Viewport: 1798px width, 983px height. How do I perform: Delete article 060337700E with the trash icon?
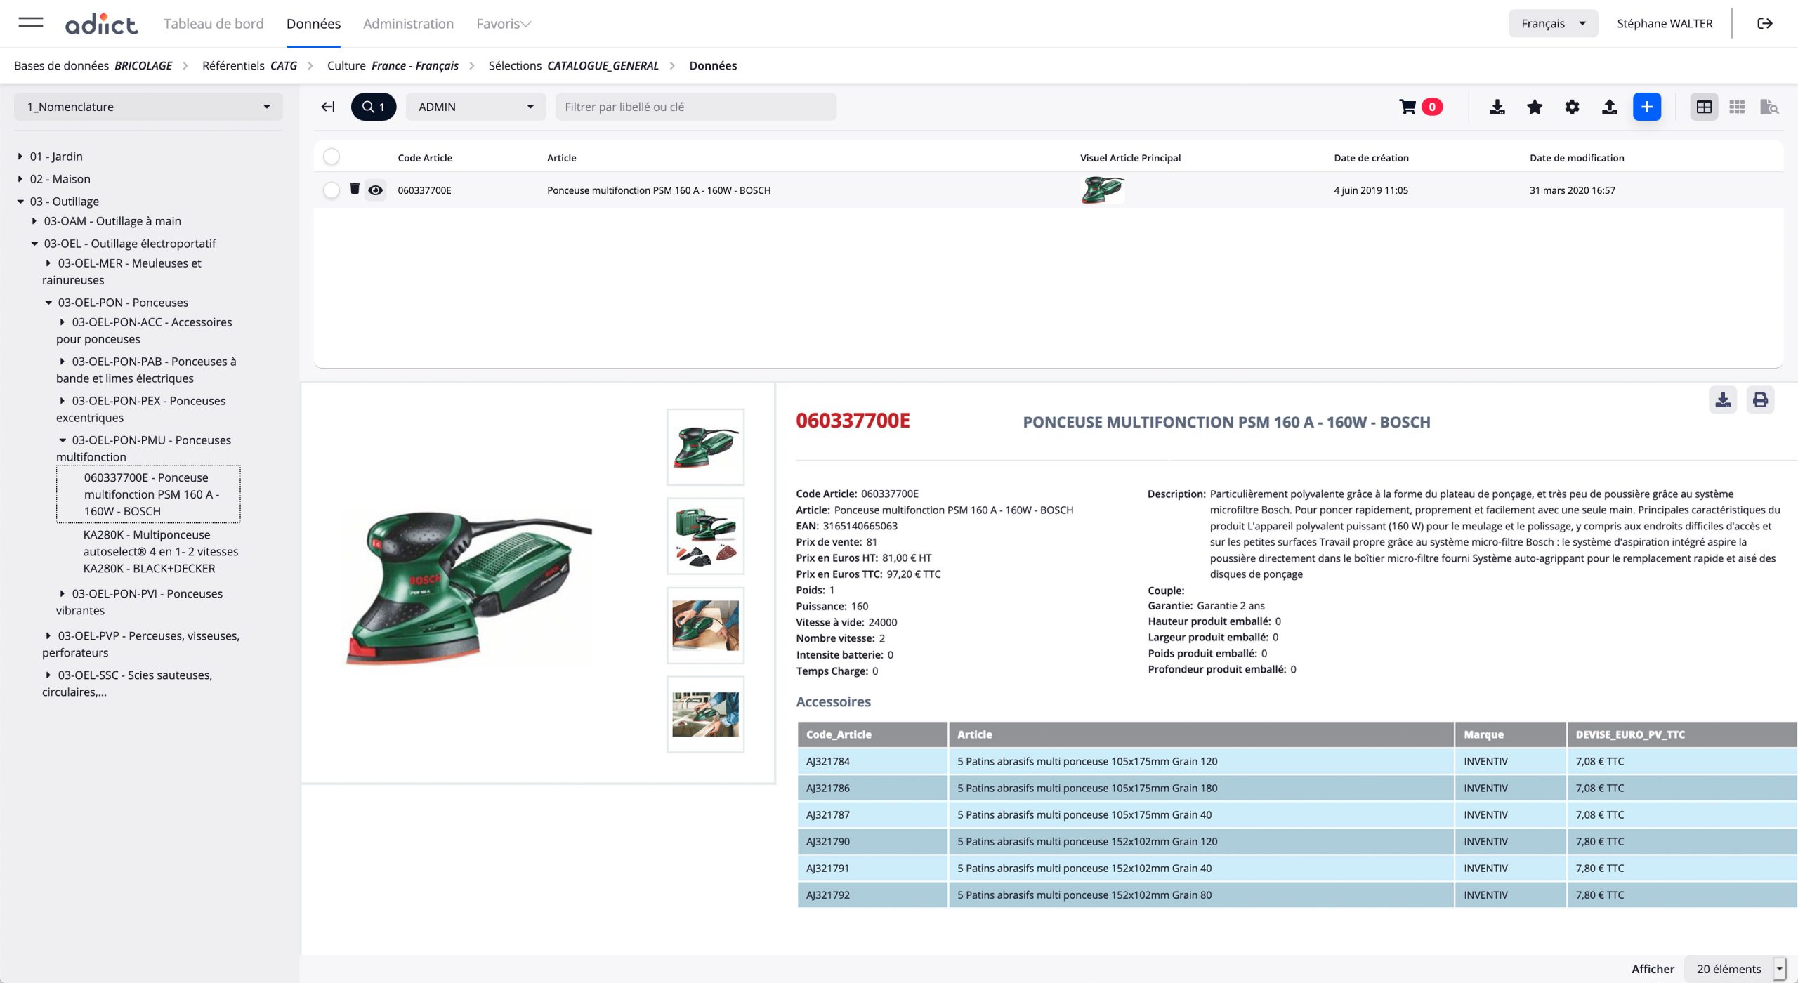pos(355,189)
